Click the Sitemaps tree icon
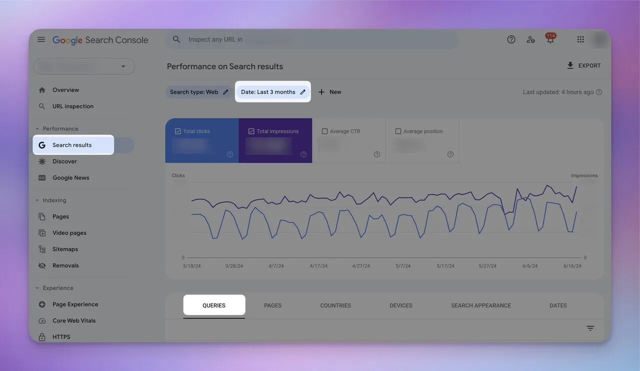The height and width of the screenshot is (371, 640). pyautogui.click(x=42, y=249)
